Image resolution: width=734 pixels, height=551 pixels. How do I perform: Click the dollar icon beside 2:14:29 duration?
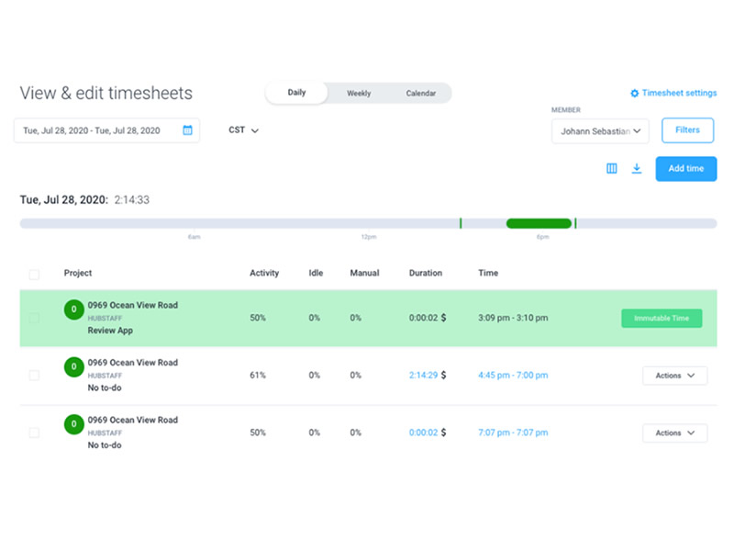[444, 376]
